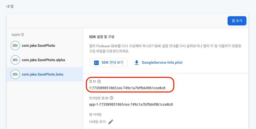Click iOS+ icon beside com.jake.SavePhoto.beta

point(15,74)
